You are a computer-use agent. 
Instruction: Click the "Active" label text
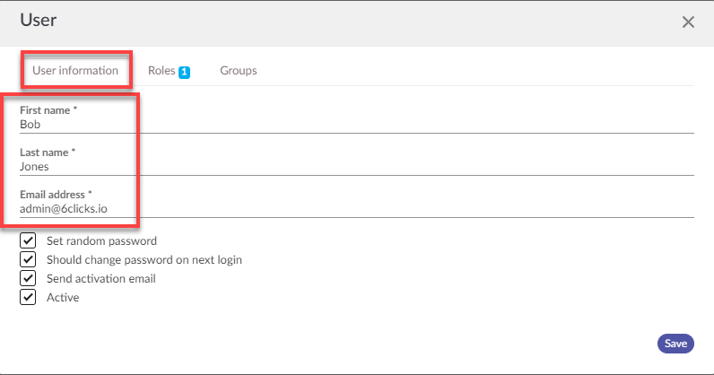pyautogui.click(x=63, y=297)
